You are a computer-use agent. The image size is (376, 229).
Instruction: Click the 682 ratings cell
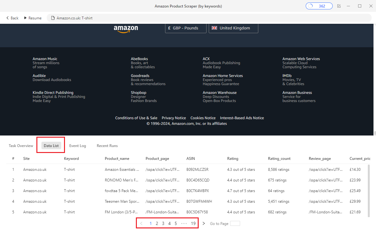click(277, 212)
